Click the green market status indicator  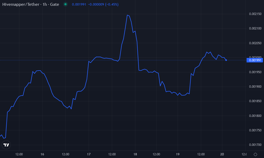point(65,4)
